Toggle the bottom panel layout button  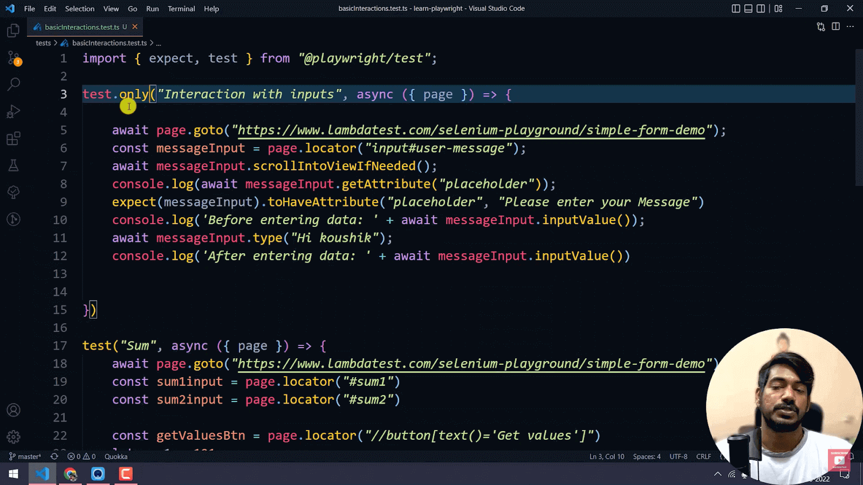coord(748,9)
